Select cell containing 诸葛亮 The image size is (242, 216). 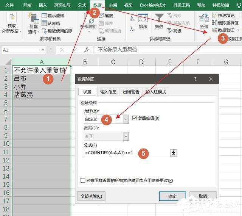[42, 95]
